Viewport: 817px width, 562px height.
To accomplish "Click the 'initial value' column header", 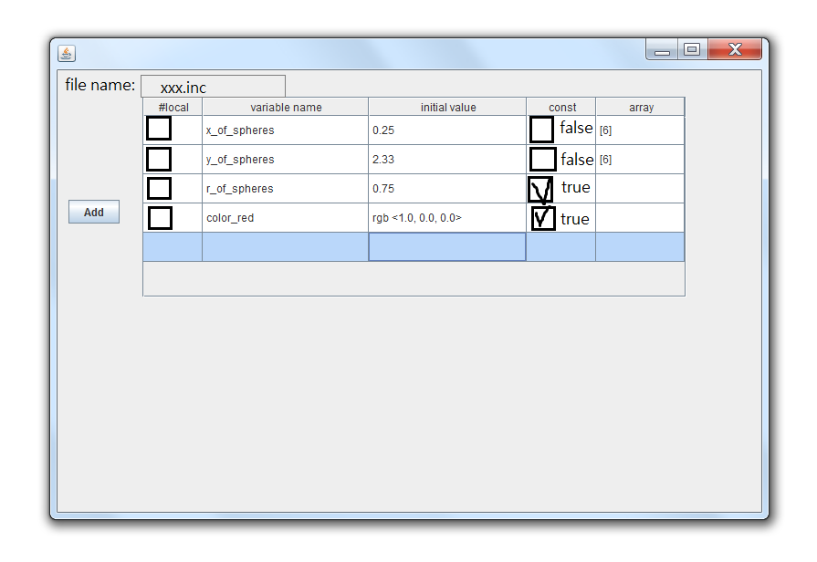I will click(447, 107).
